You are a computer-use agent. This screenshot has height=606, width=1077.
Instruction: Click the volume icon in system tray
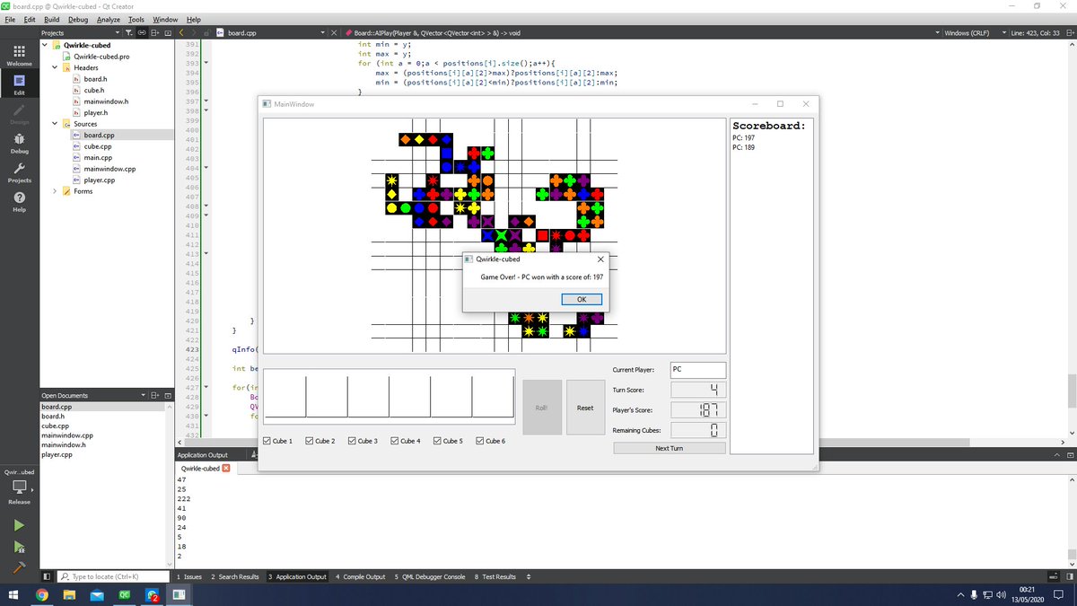[1002, 595]
